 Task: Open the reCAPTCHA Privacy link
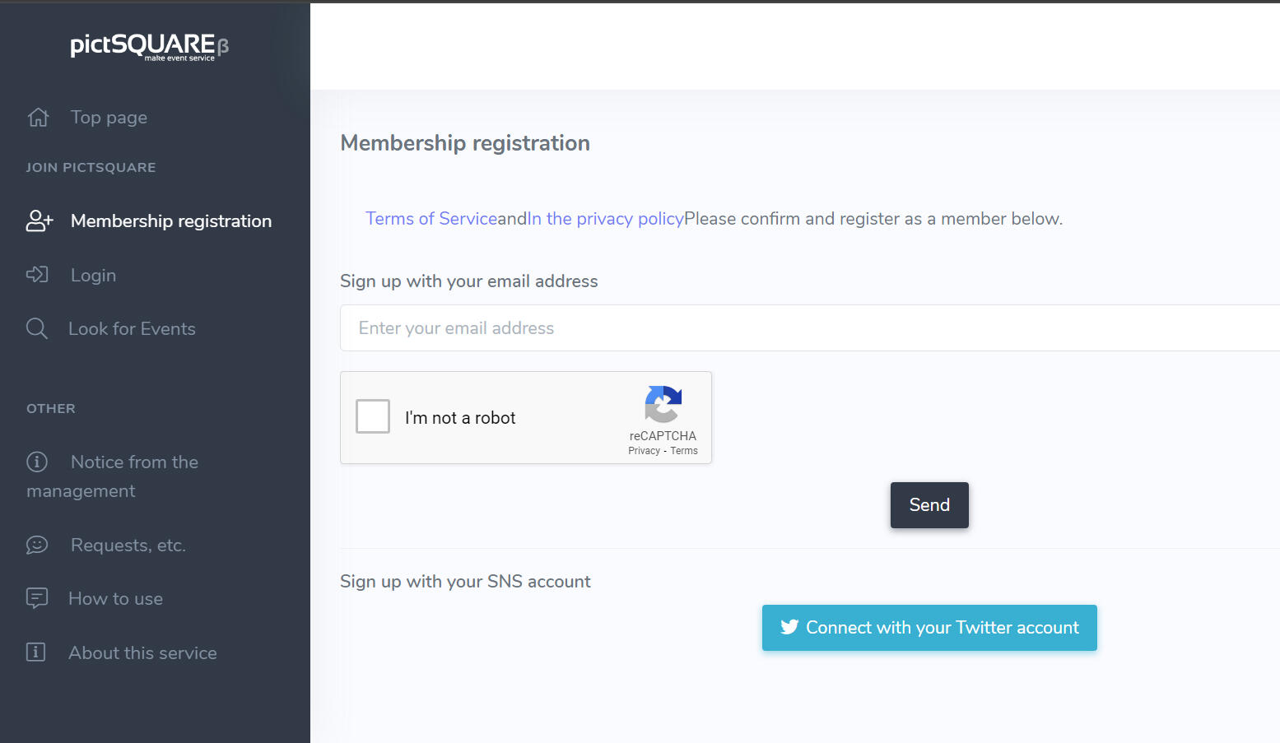[644, 451]
